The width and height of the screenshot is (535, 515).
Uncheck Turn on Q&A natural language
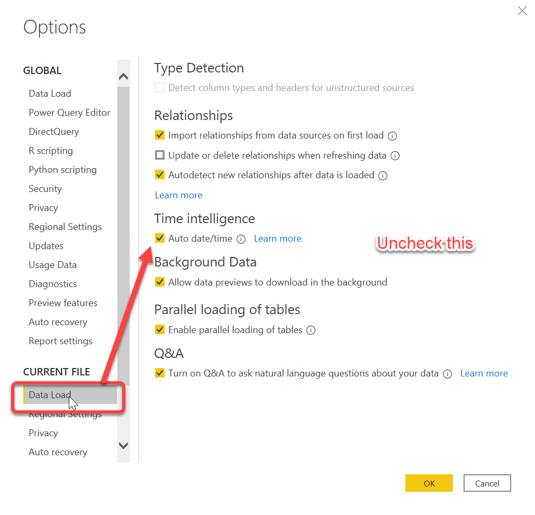pyautogui.click(x=160, y=373)
